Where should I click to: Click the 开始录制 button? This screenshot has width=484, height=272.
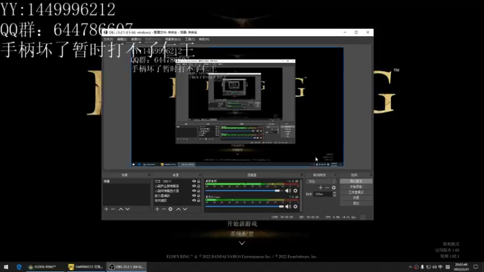356,187
